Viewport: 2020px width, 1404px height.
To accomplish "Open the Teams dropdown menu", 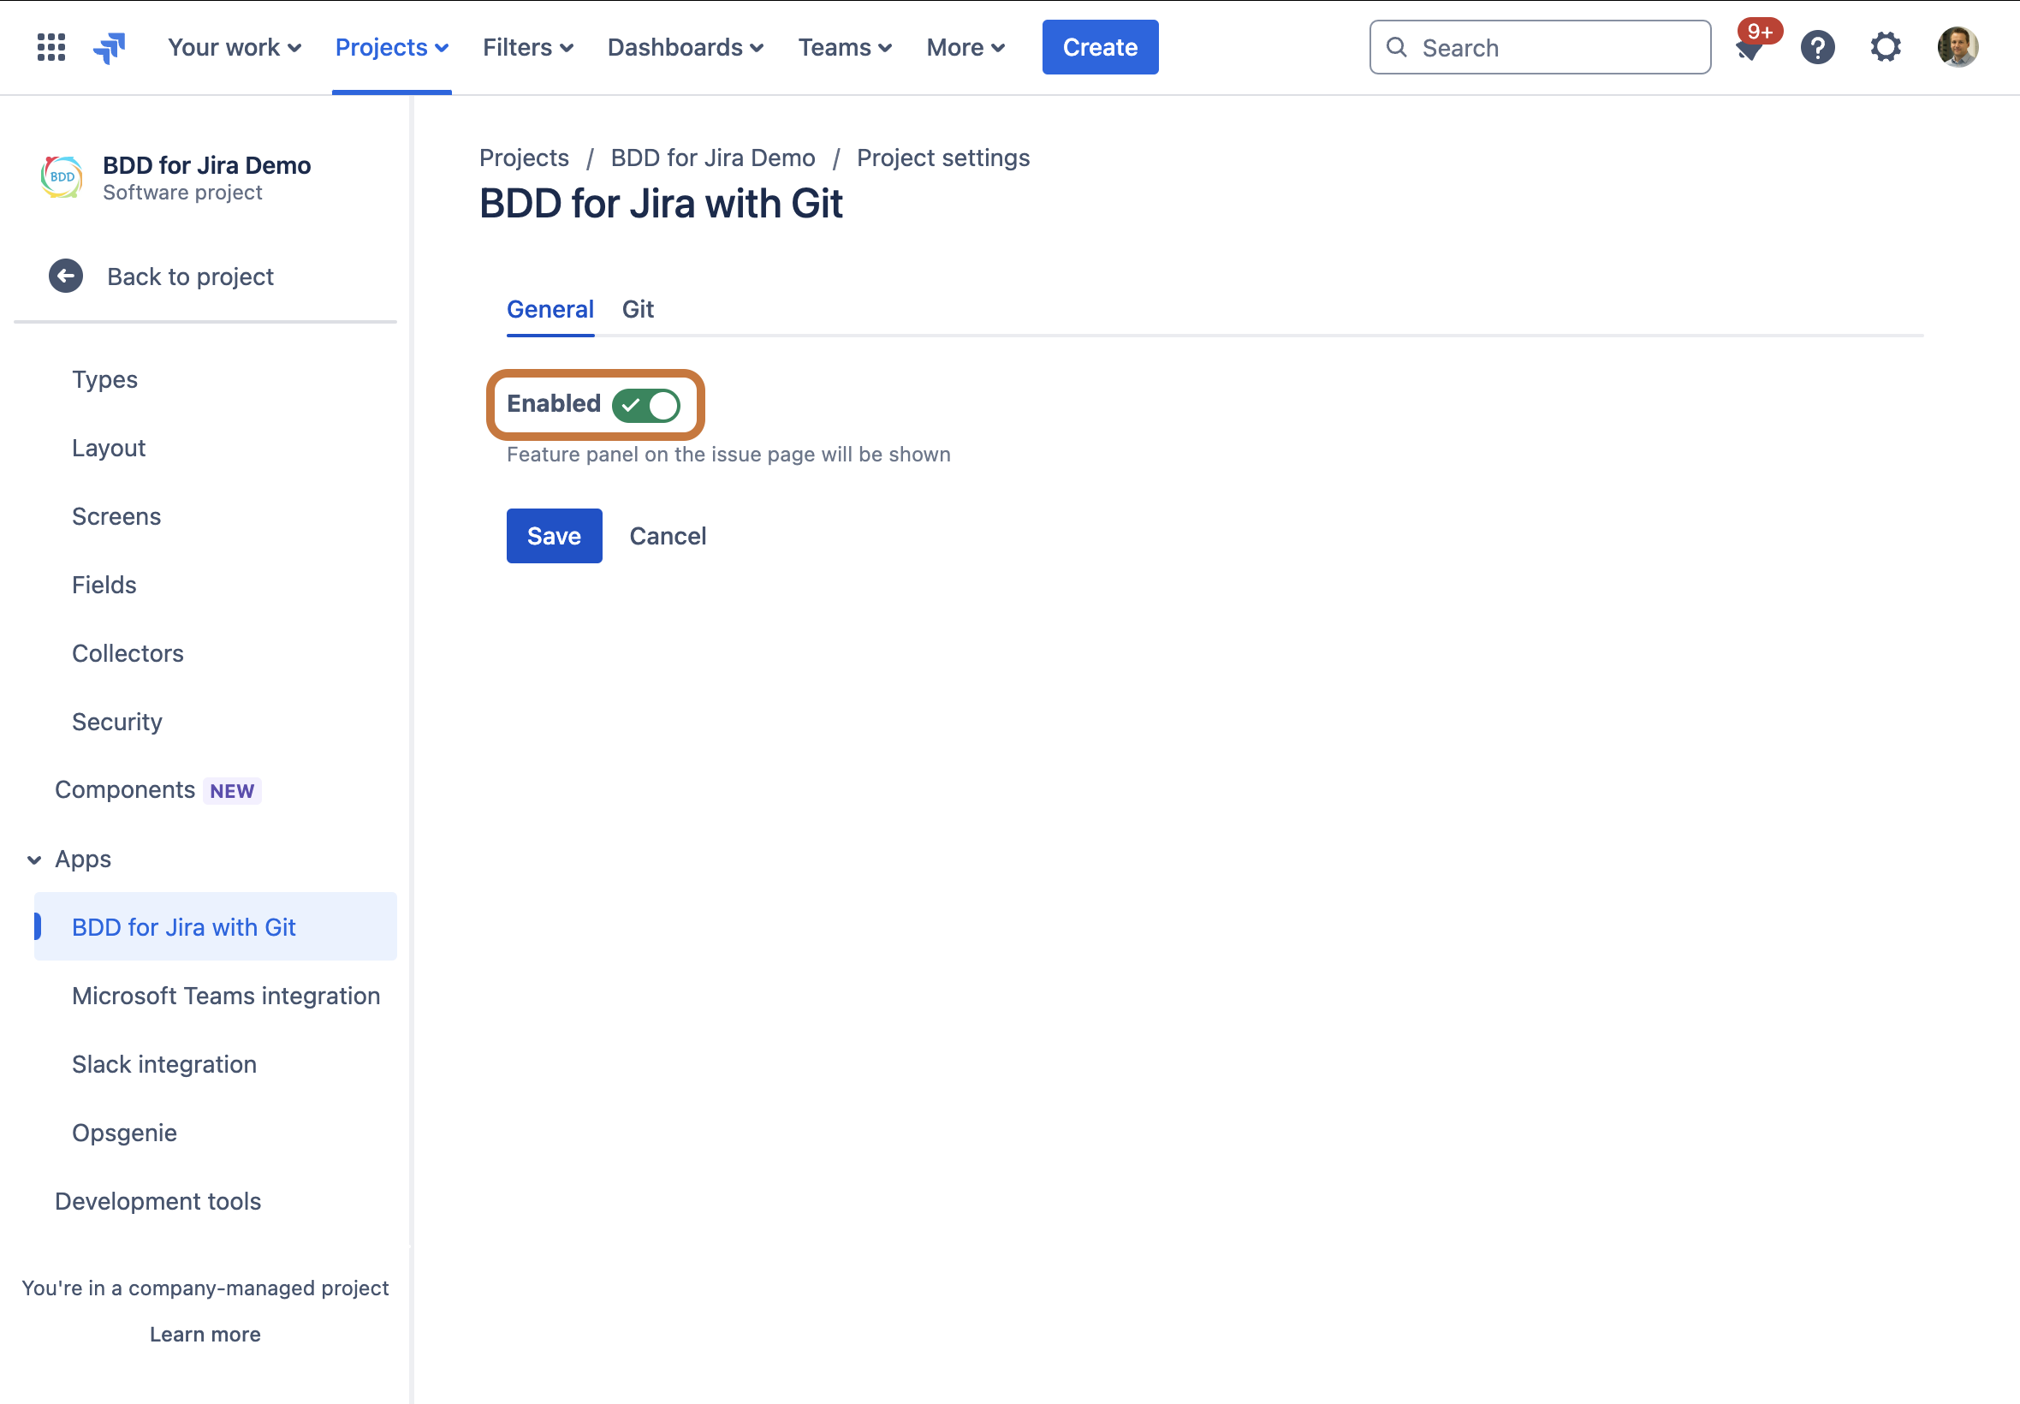I will pos(845,47).
